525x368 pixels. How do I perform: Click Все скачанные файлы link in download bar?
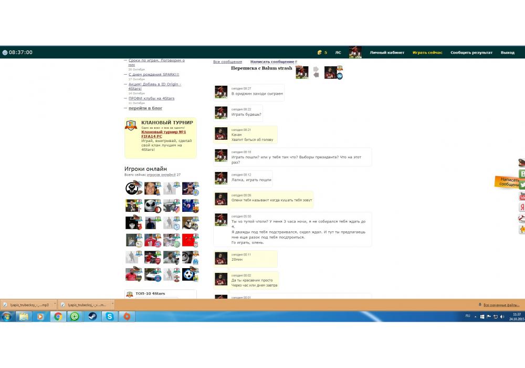pyautogui.click(x=501, y=305)
